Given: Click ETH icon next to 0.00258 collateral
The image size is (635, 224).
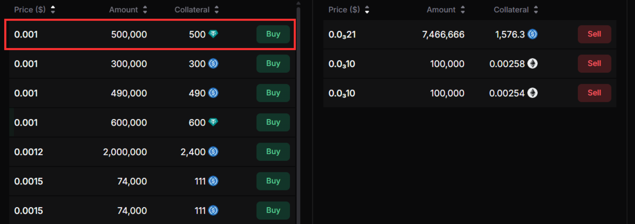Looking at the screenshot, I should point(532,64).
